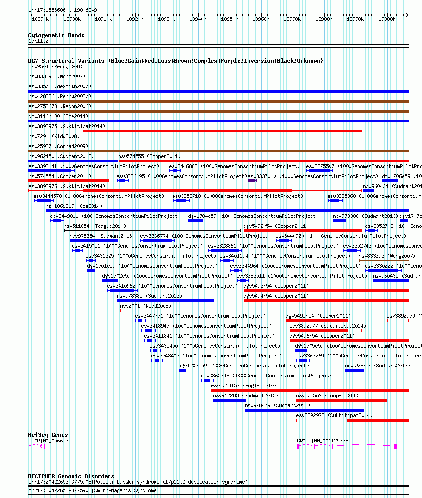The image size is (422, 498).
Task: Select the esv3398141 variant label
Action: [x=94, y=167]
